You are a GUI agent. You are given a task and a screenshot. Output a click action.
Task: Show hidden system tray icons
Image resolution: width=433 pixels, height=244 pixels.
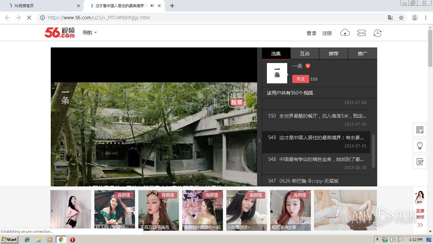377,240
